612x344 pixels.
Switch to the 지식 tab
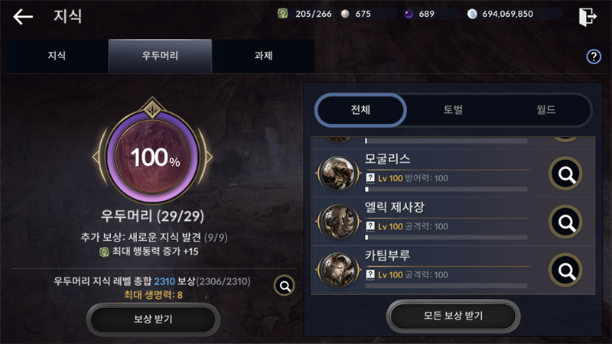[57, 56]
